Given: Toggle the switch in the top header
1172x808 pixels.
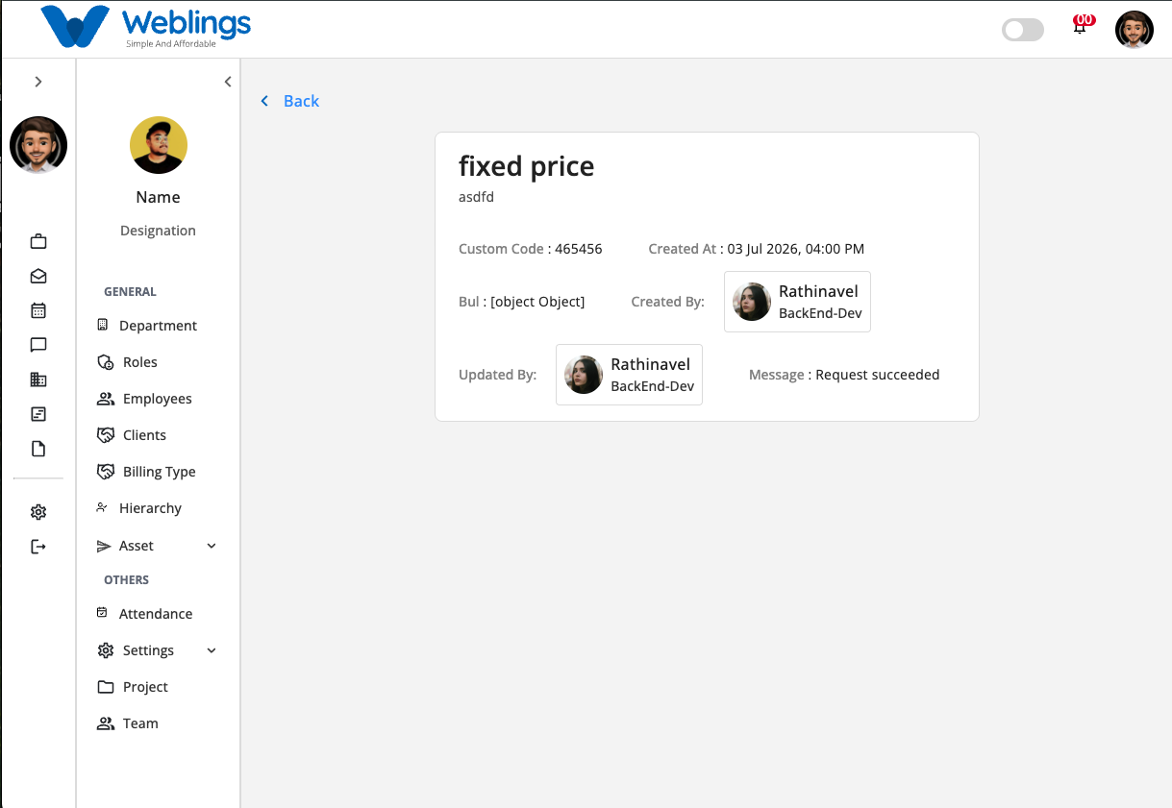Looking at the screenshot, I should (x=1023, y=30).
